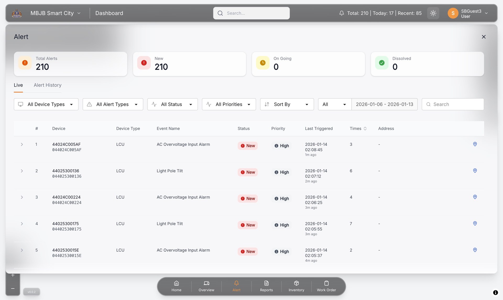Click the Total Alerts 210 card

click(x=70, y=64)
